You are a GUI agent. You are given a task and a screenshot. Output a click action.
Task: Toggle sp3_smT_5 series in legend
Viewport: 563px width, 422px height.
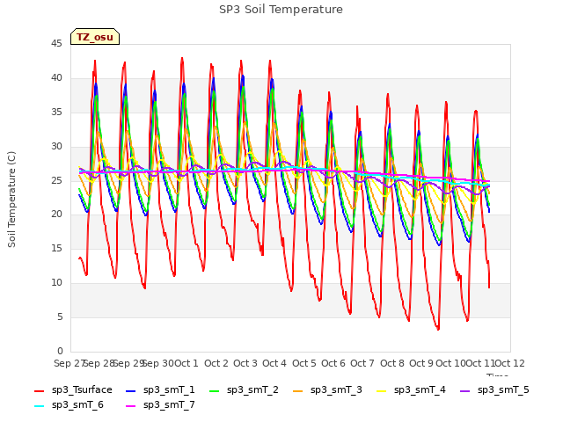pyautogui.click(x=494, y=390)
